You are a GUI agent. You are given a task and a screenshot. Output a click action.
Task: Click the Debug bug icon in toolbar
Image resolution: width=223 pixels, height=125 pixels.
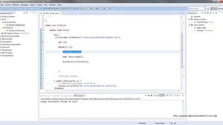click(44, 8)
